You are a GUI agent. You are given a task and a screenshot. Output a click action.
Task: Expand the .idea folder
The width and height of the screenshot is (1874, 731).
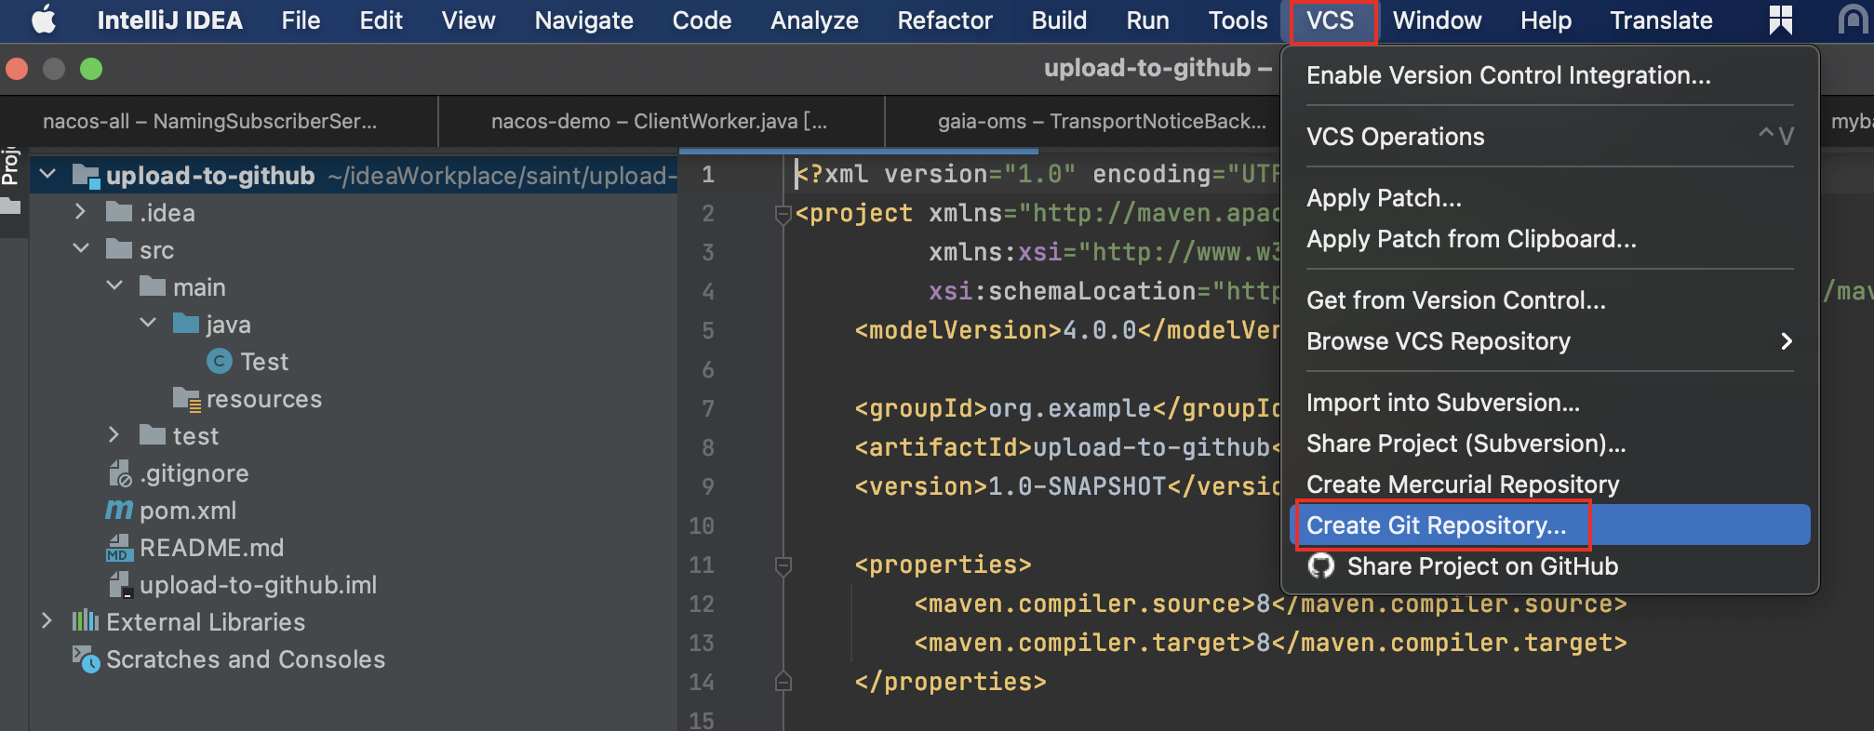(81, 212)
